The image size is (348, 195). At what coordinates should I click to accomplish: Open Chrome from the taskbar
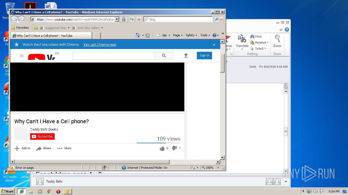pos(49,191)
